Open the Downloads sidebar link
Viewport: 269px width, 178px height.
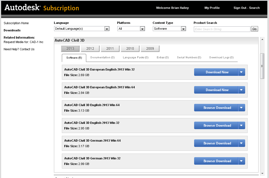tap(12, 30)
